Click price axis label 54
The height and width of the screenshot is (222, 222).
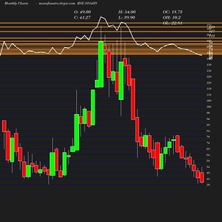[208, 167]
